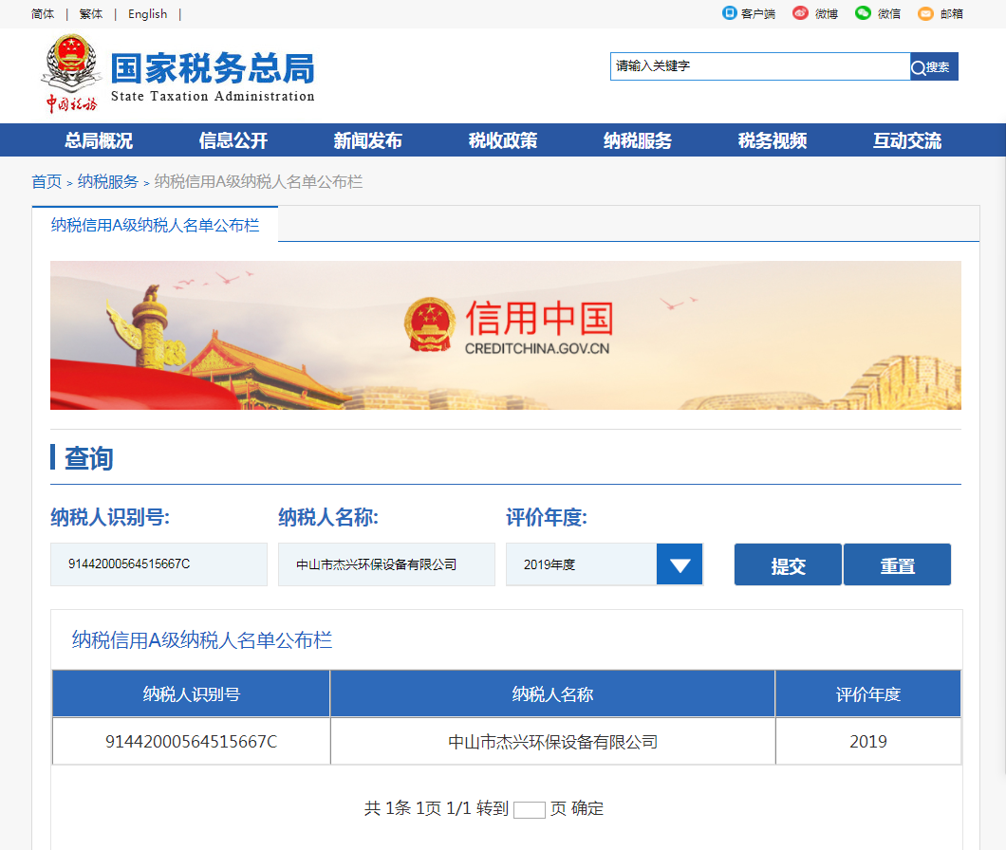
Task: Click the State Taxation Administration emblem logo
Action: pyautogui.click(x=70, y=73)
